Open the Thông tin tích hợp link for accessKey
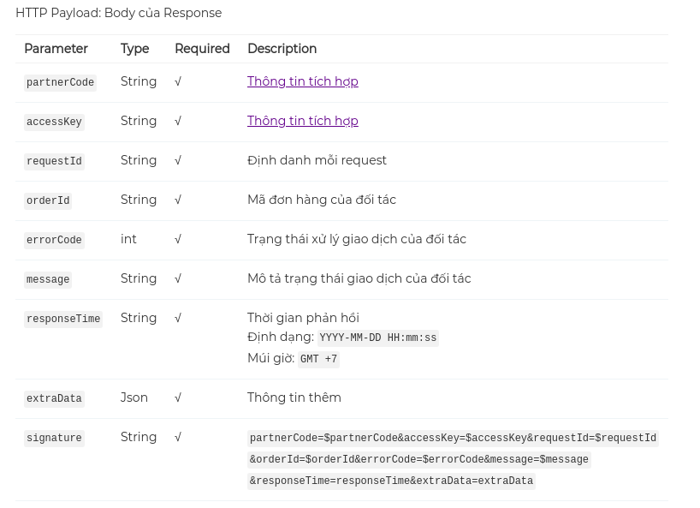 pyautogui.click(x=302, y=121)
